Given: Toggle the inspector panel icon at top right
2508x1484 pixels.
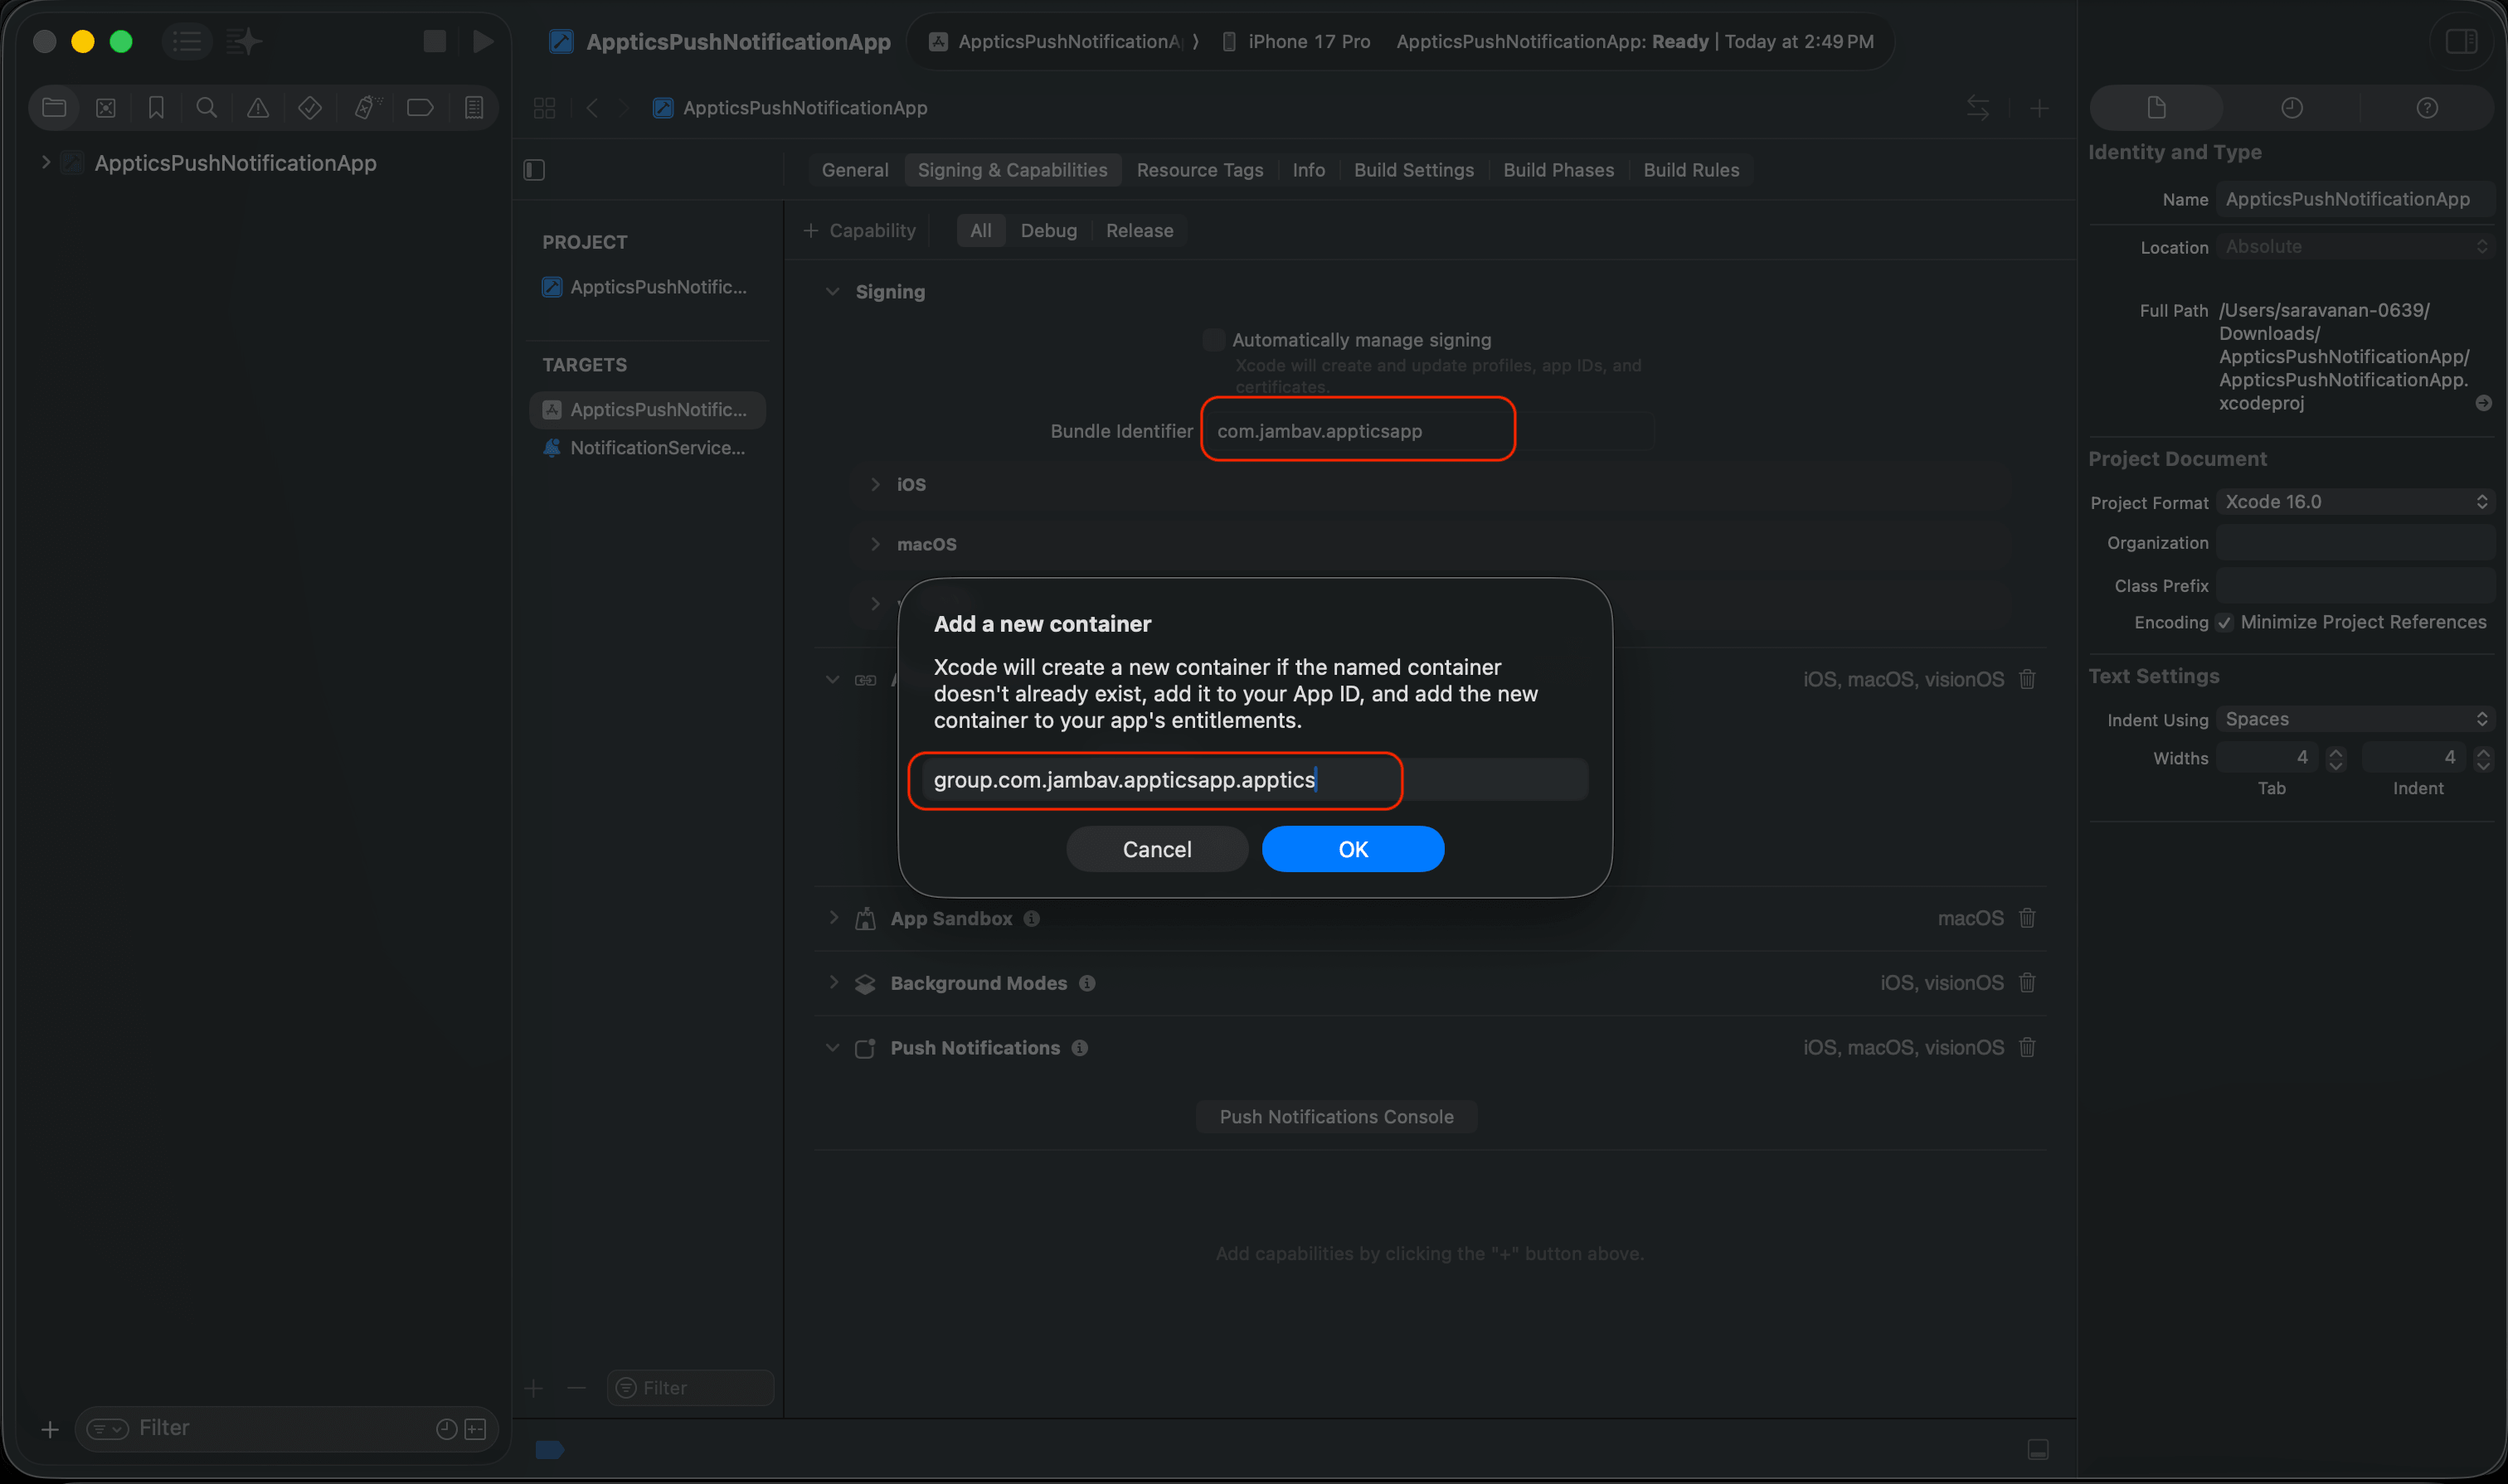Looking at the screenshot, I should pyautogui.click(x=2461, y=41).
